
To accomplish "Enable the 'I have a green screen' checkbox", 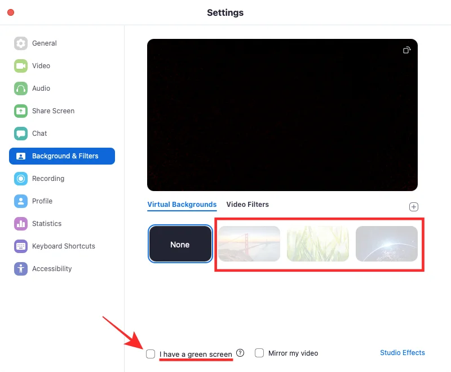I will click(151, 354).
